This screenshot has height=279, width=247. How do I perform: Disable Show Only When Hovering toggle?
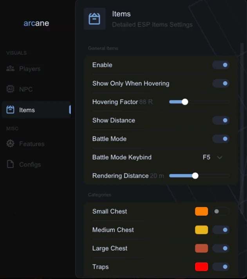tap(221, 83)
